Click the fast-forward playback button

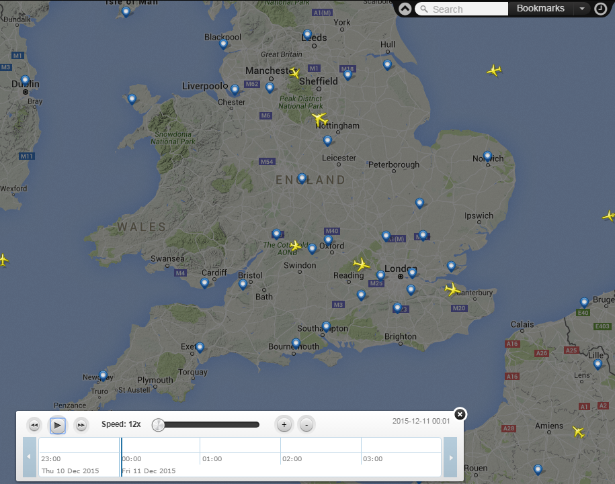(x=80, y=425)
